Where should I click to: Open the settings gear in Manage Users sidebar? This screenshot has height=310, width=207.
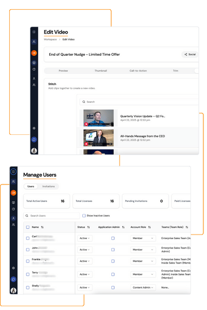point(13,268)
